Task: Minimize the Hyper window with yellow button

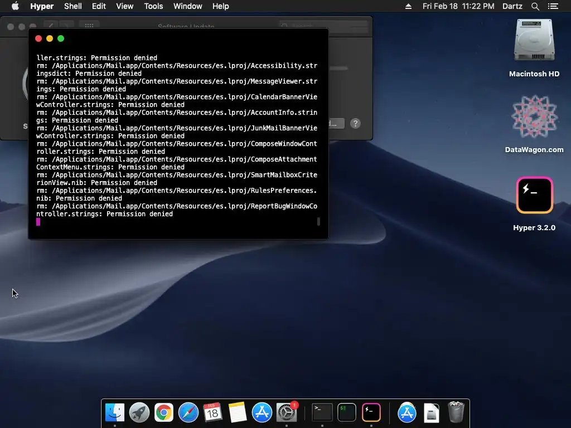Action: coord(50,38)
